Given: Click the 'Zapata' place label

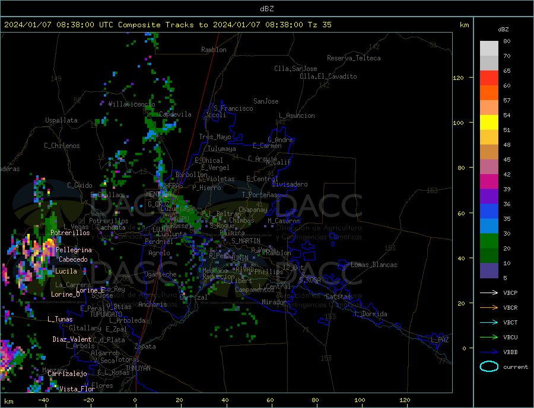Looking at the screenshot, I should pos(145,346).
